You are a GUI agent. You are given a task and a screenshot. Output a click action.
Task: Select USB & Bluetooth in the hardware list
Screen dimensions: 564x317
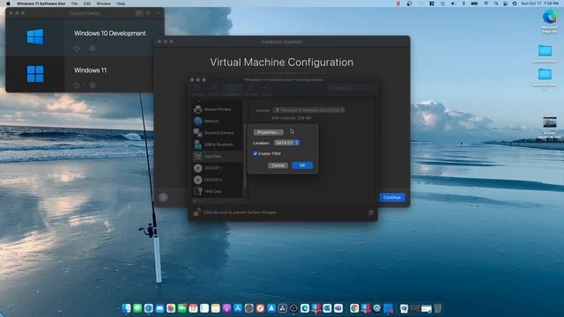click(x=218, y=144)
